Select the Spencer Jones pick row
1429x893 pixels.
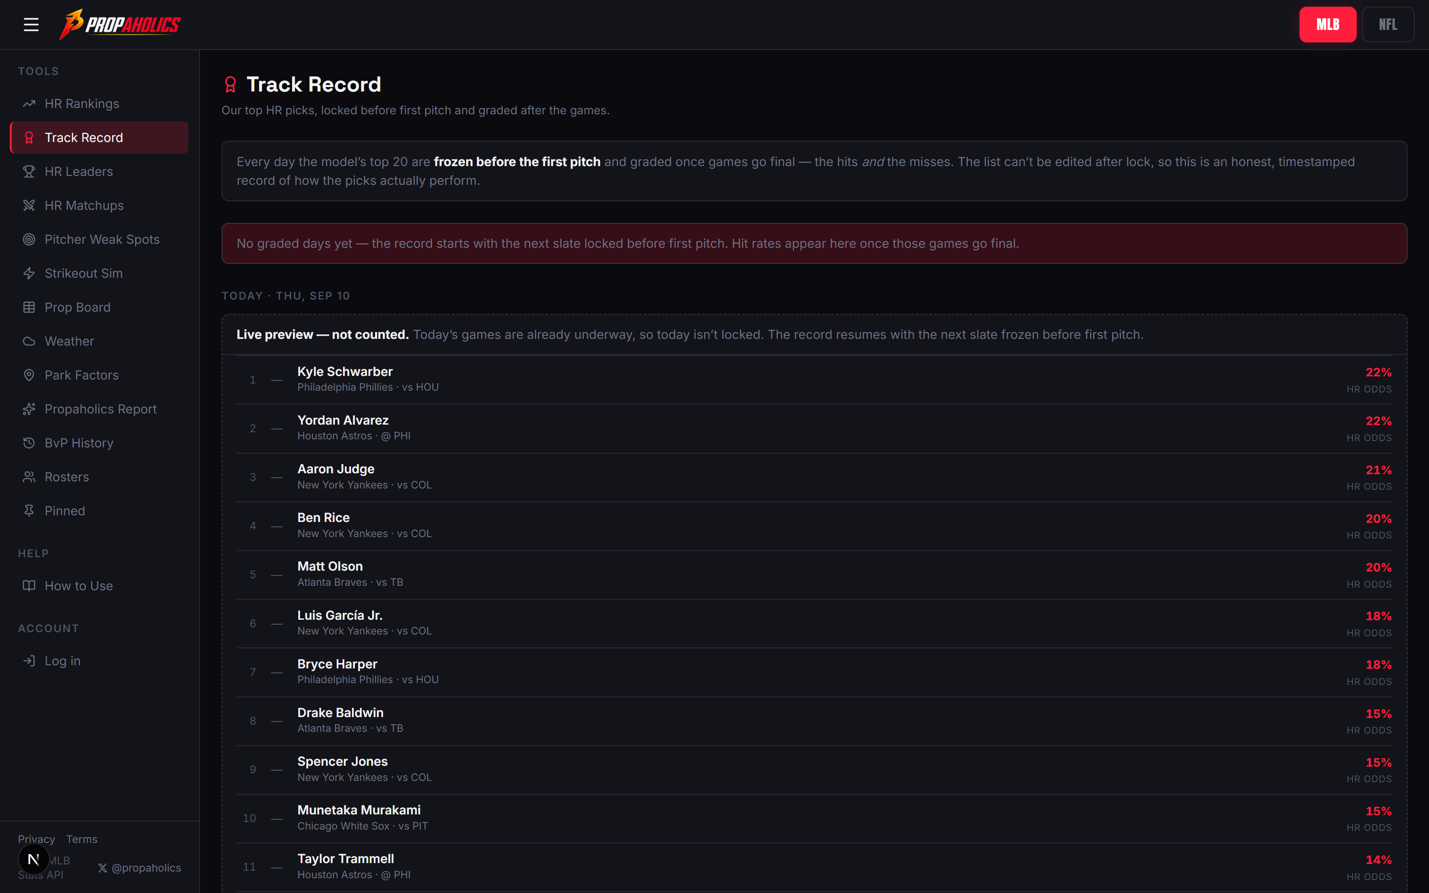(814, 770)
